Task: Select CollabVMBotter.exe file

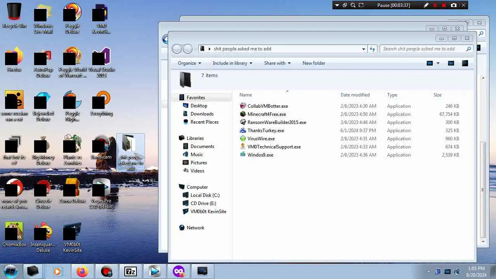Action: [264, 106]
